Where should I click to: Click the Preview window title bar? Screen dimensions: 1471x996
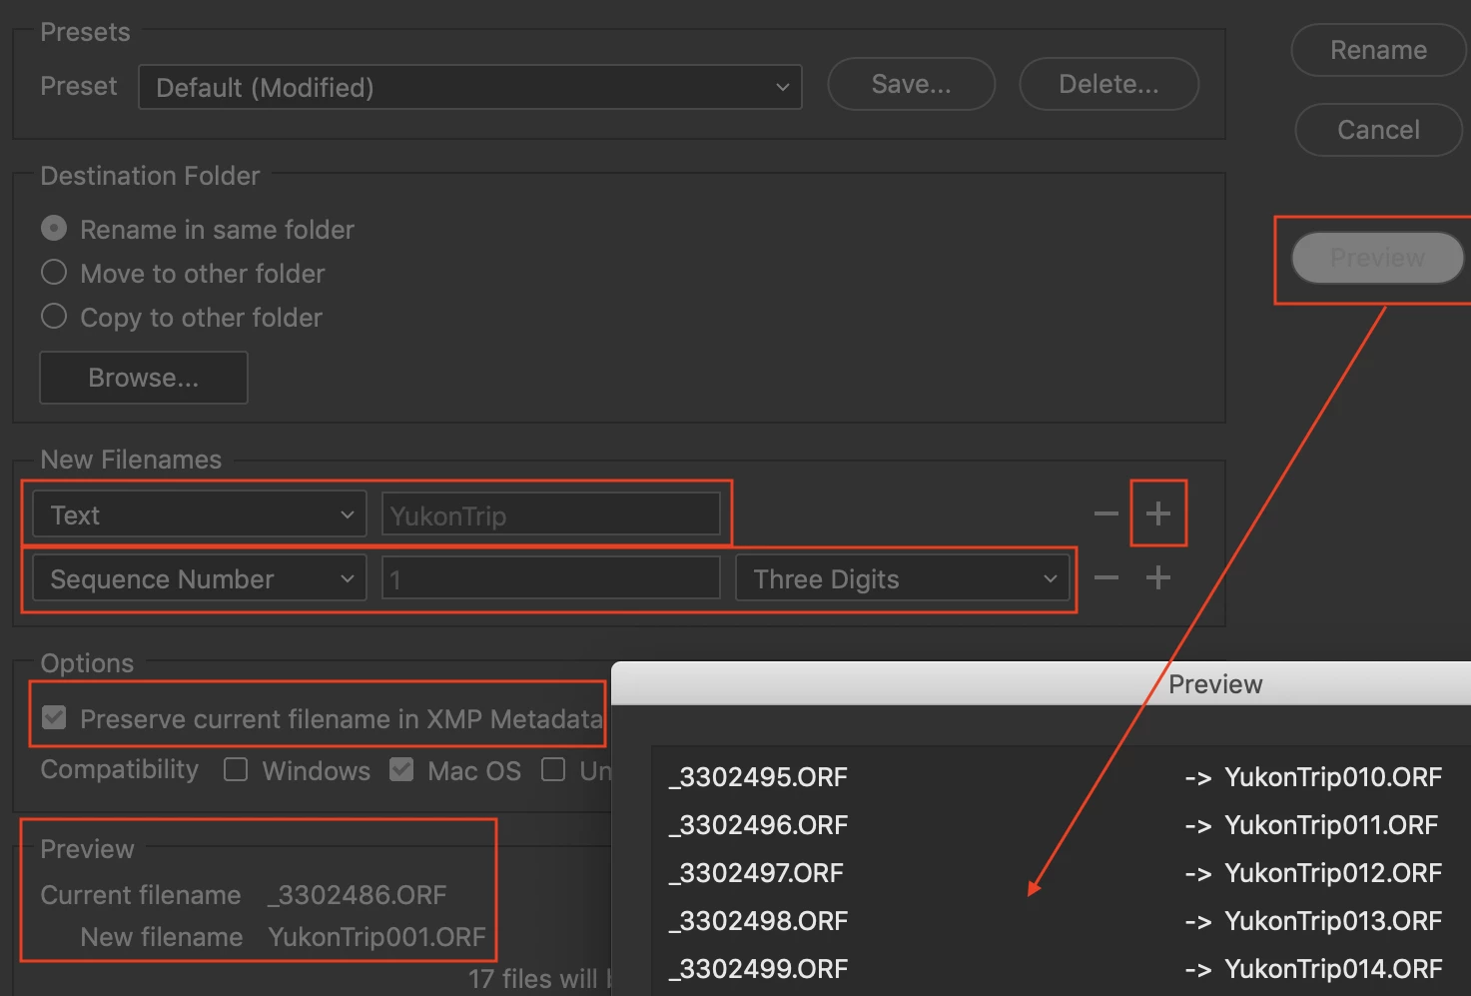(x=1041, y=683)
